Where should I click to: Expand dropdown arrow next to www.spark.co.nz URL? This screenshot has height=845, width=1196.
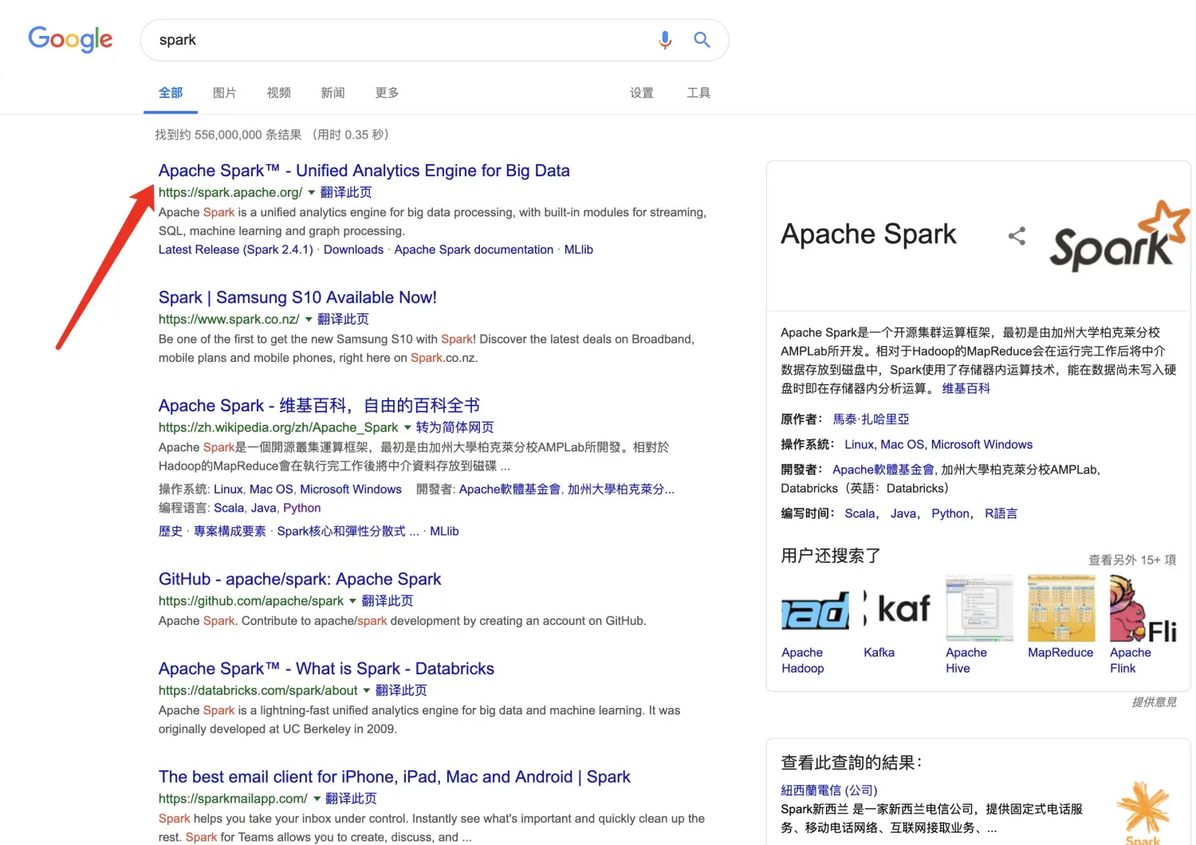(309, 320)
